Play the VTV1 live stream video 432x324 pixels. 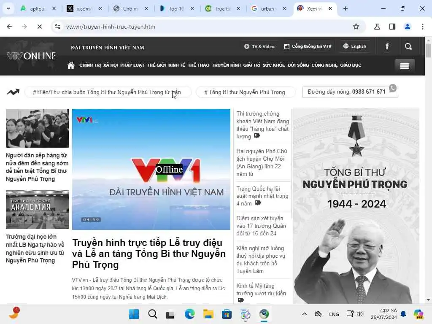coord(151,169)
